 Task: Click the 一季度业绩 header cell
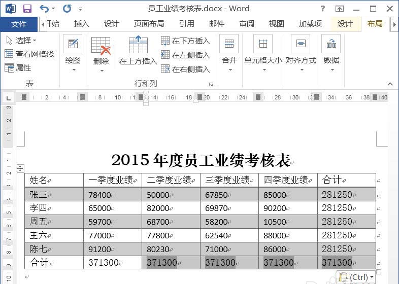113,180
